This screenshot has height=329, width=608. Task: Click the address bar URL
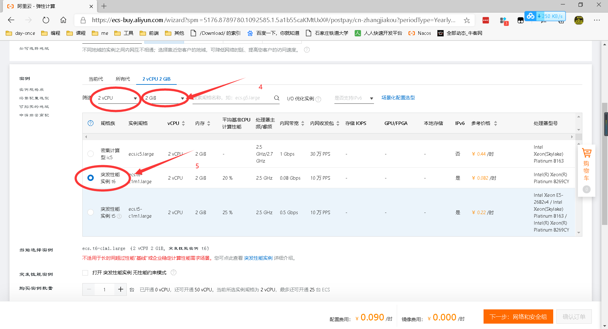tap(274, 20)
